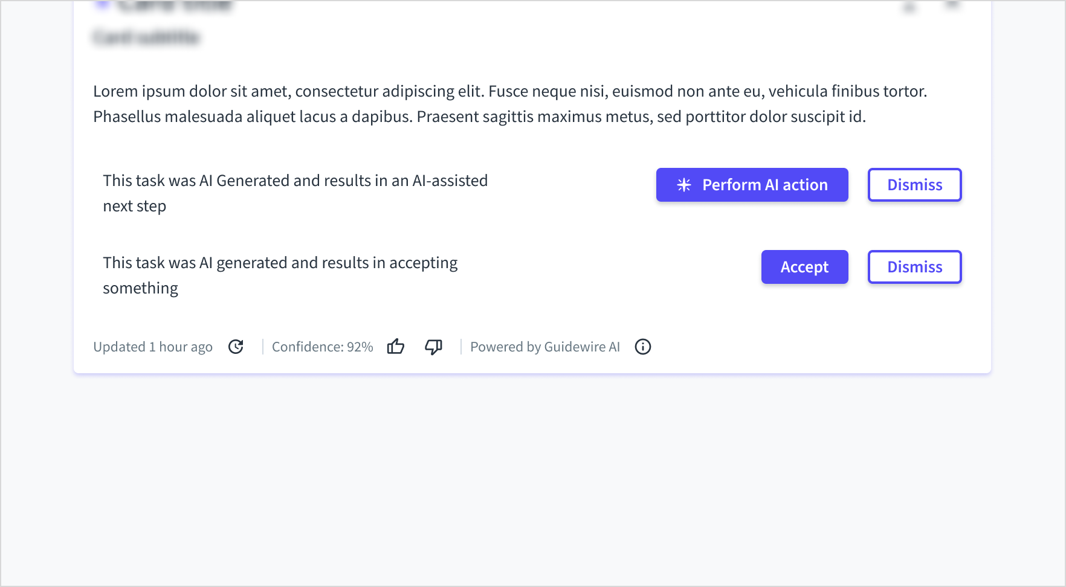Click the purple icon beside the card title
Screen dimensions: 1066x587
point(103,5)
